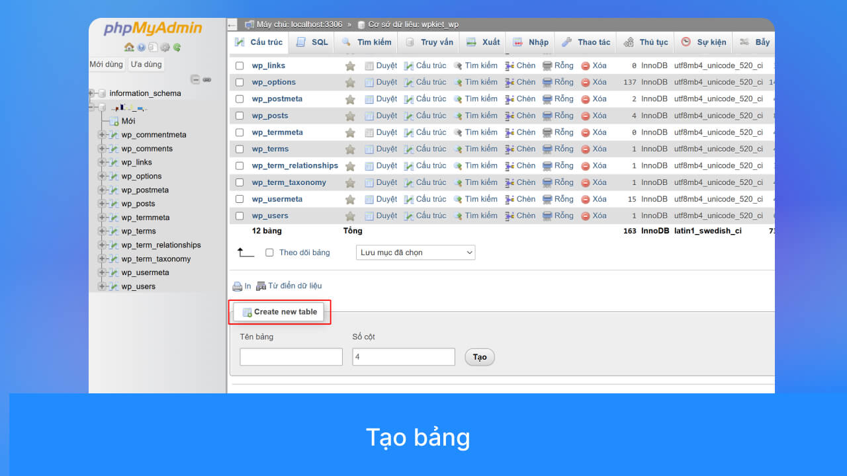Screen dimensions: 847x476
Task: Open phpMyAdmin home icon in sidebar
Action: click(x=129, y=48)
